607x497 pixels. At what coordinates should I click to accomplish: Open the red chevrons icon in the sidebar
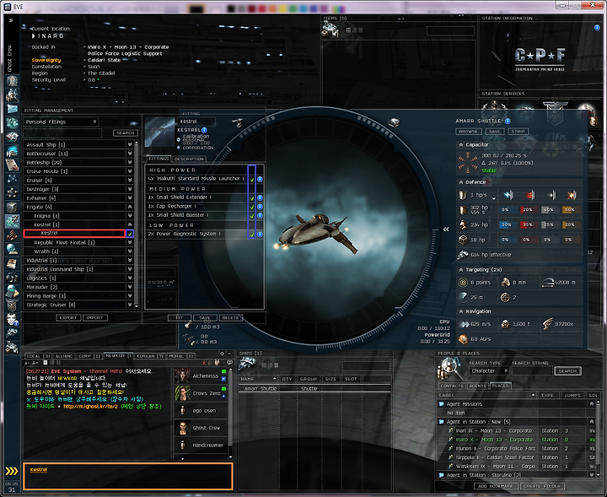coord(12,235)
